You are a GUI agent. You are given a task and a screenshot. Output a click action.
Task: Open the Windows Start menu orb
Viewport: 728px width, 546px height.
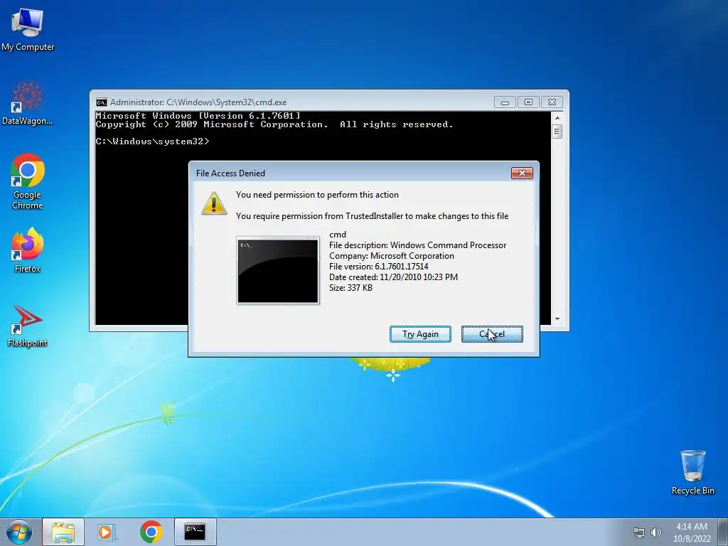point(19,532)
